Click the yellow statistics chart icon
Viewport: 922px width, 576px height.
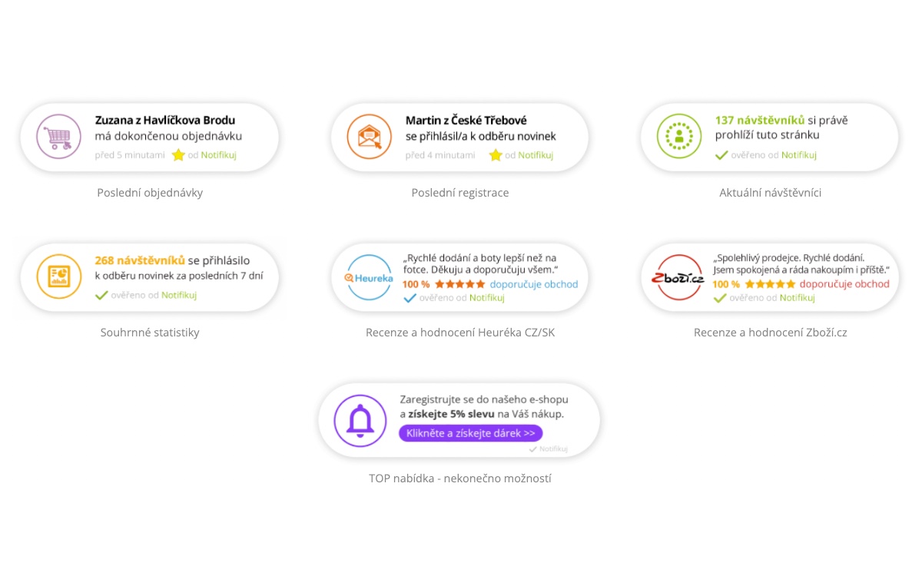[58, 276]
